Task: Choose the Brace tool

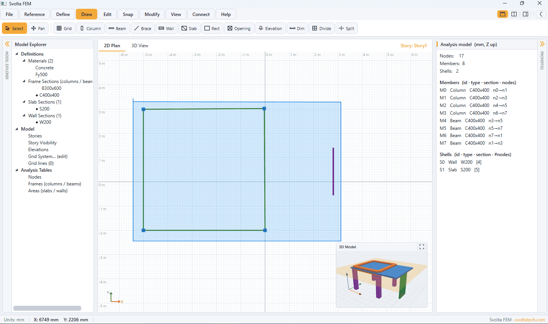Action: (143, 29)
